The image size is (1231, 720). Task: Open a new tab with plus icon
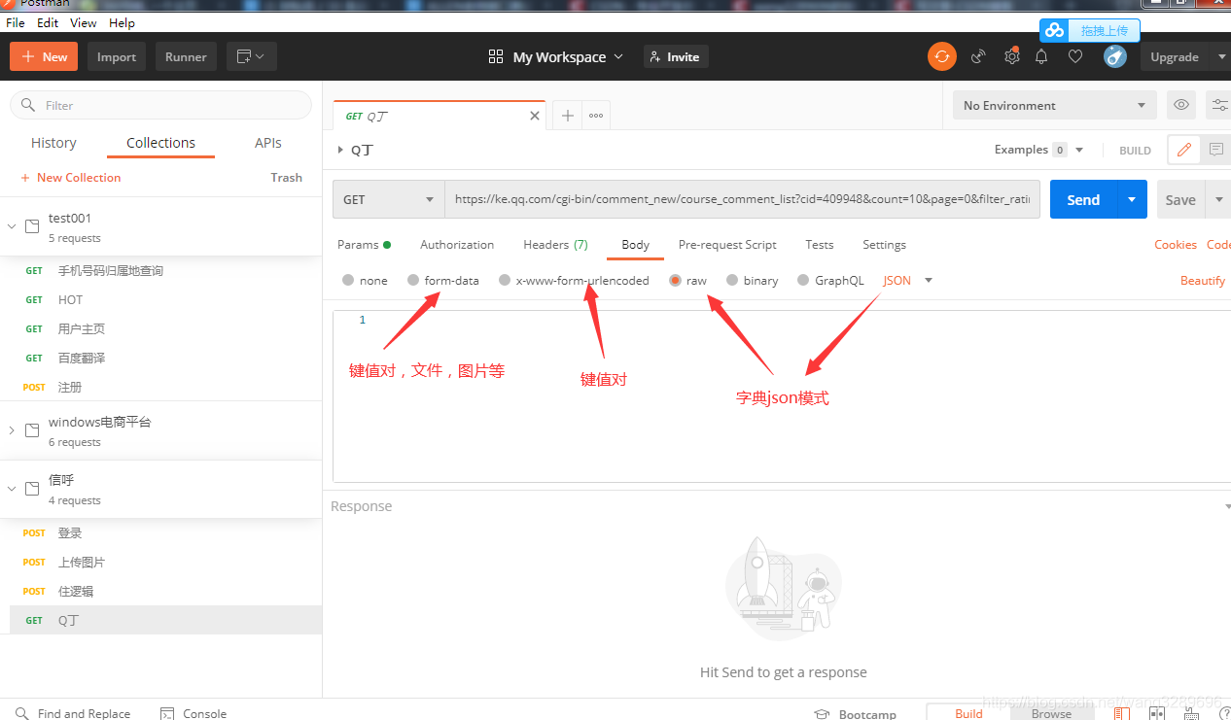[568, 115]
